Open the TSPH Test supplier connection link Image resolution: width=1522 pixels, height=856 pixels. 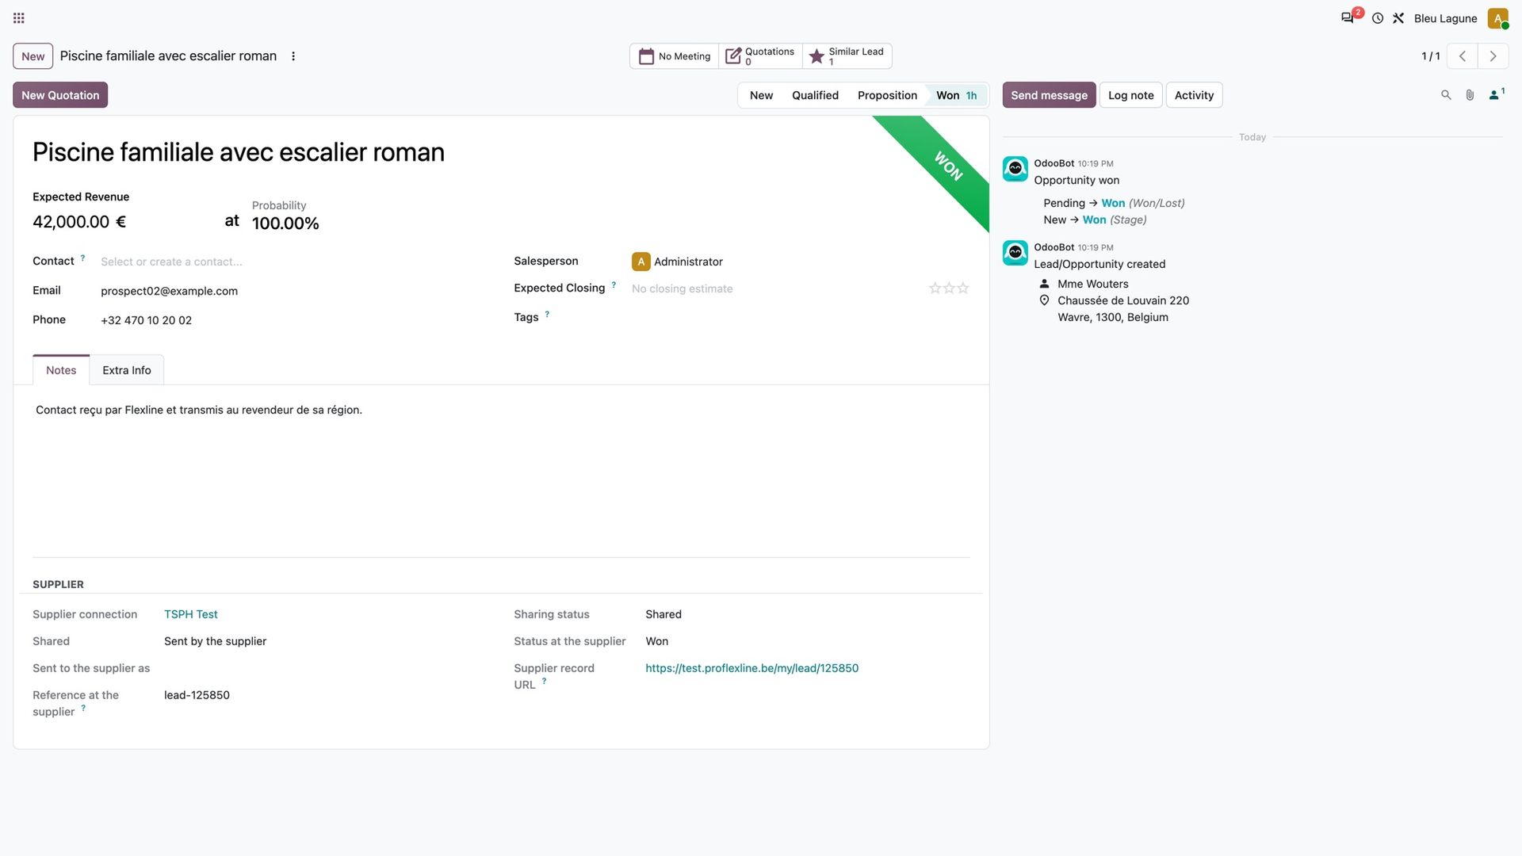coord(191,614)
